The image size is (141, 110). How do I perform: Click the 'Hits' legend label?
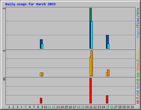coord(138,11)
